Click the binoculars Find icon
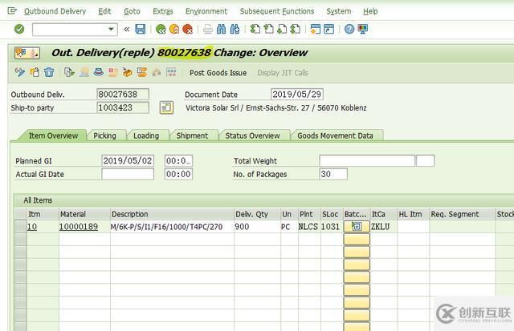This screenshot has width=514, height=331. pos(222,30)
